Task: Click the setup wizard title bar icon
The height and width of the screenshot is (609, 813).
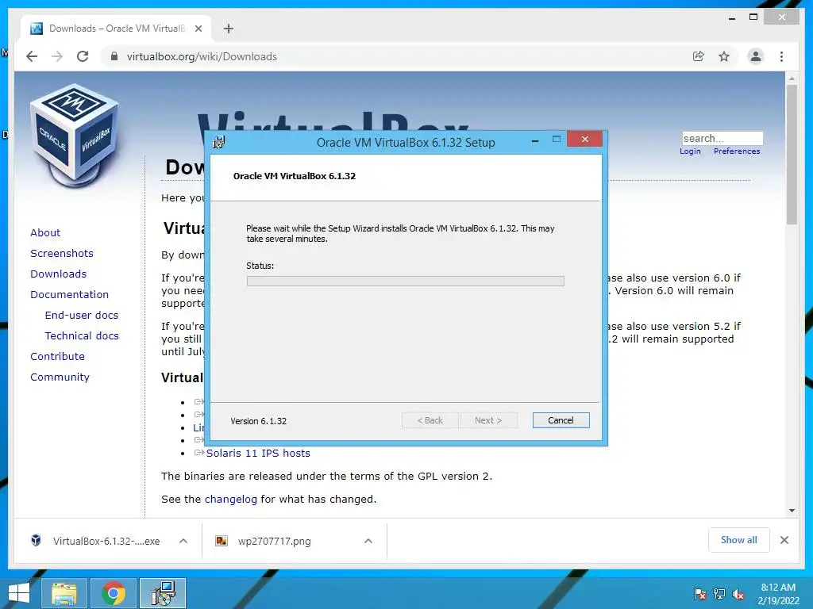Action: point(219,142)
